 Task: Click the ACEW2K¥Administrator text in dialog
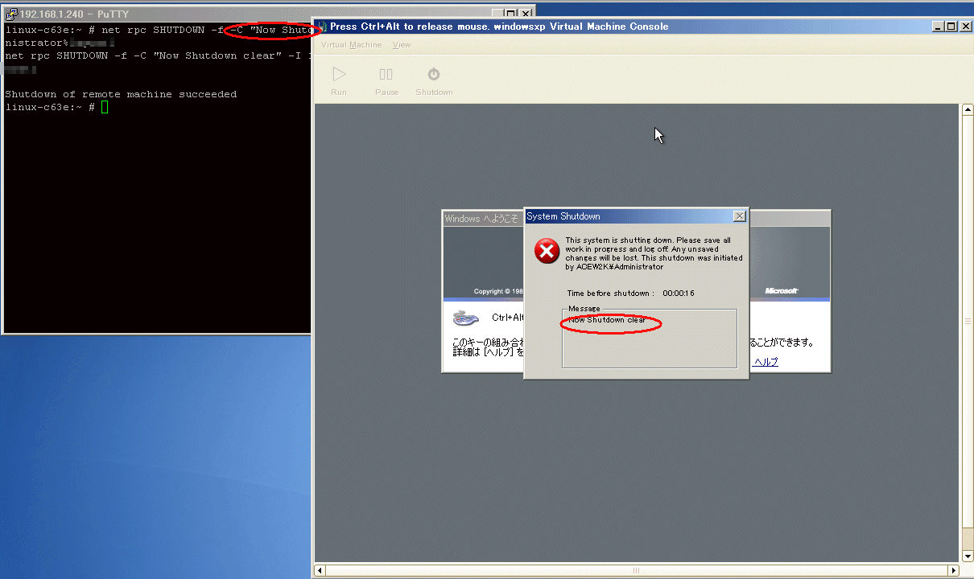[x=620, y=267]
